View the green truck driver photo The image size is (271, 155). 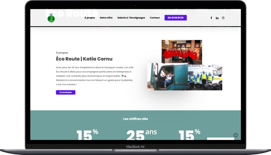point(167,77)
